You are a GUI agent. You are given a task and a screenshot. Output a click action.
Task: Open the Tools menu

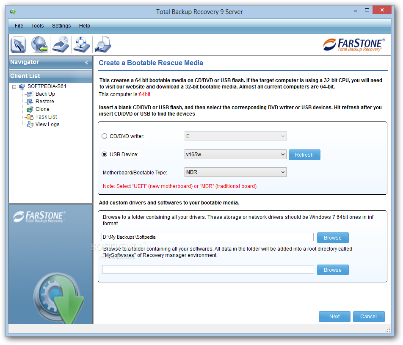point(38,26)
